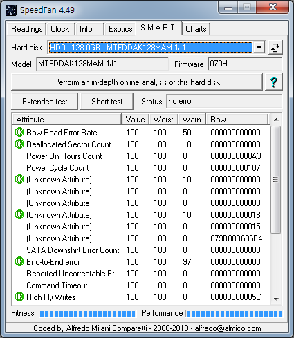This screenshot has width=294, height=338.
Task: Click the Warn value 97
Action: (187, 262)
